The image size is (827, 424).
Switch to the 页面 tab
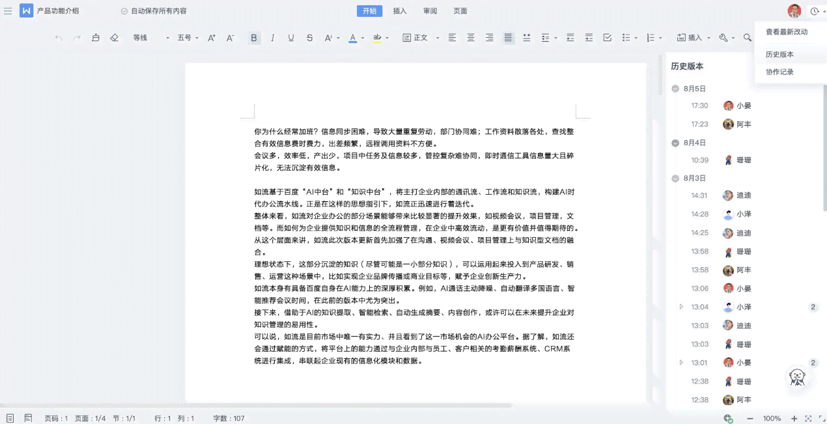(x=460, y=11)
